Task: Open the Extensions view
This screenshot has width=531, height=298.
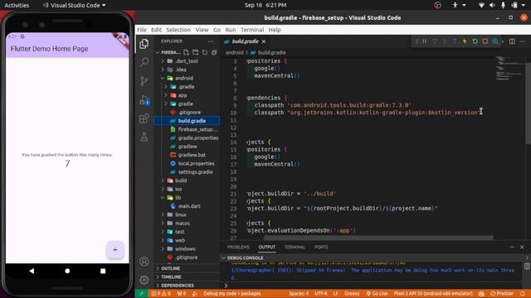Action: coord(144,118)
